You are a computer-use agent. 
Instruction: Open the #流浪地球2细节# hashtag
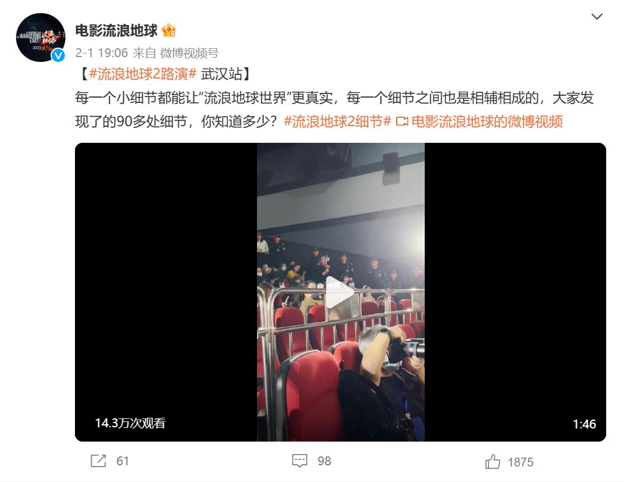pos(337,121)
